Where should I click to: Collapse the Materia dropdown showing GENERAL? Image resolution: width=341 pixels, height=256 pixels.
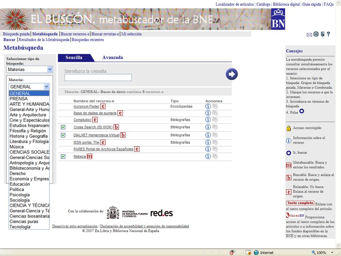pyautogui.click(x=29, y=87)
